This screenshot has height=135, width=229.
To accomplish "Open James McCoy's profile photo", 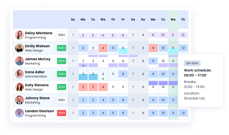I will (20, 61).
